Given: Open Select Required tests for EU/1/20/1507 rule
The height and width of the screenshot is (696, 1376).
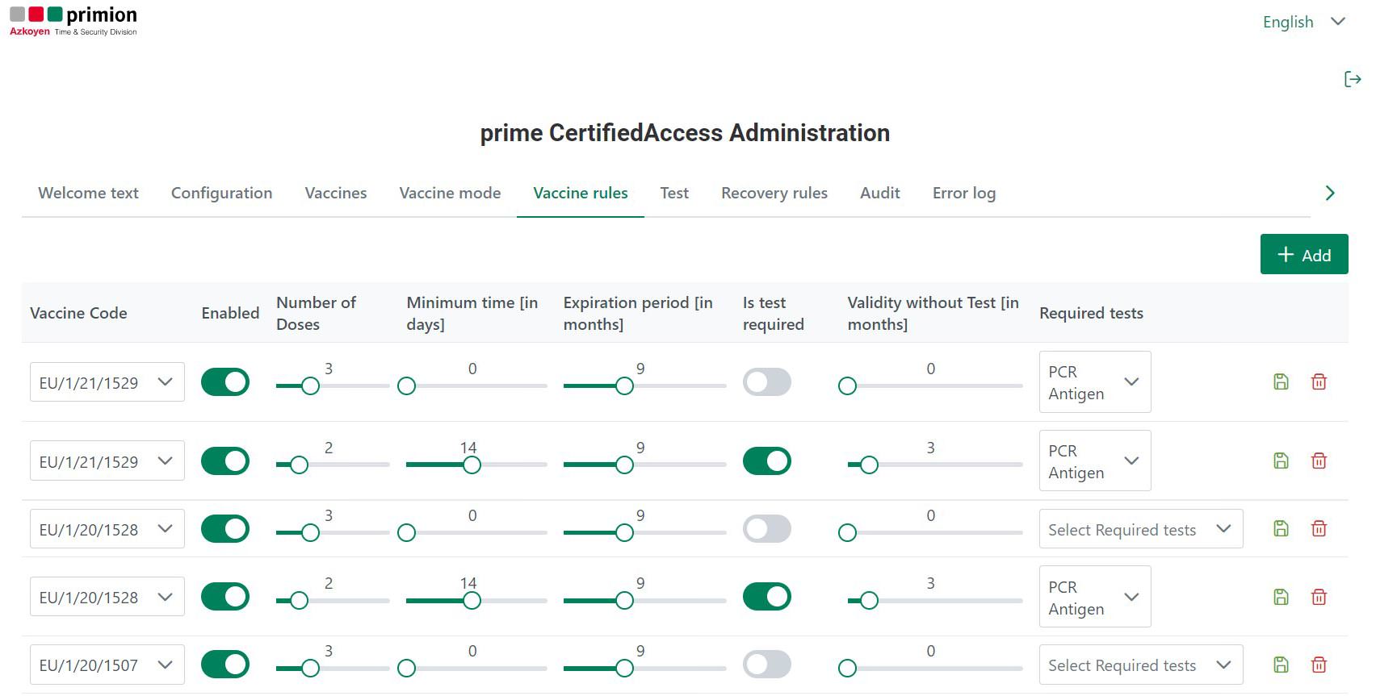Looking at the screenshot, I should coord(1141,665).
